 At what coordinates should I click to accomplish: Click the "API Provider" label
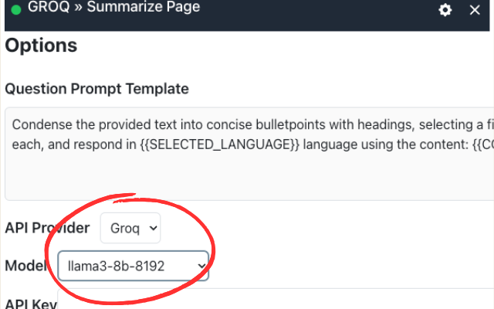[x=48, y=228]
